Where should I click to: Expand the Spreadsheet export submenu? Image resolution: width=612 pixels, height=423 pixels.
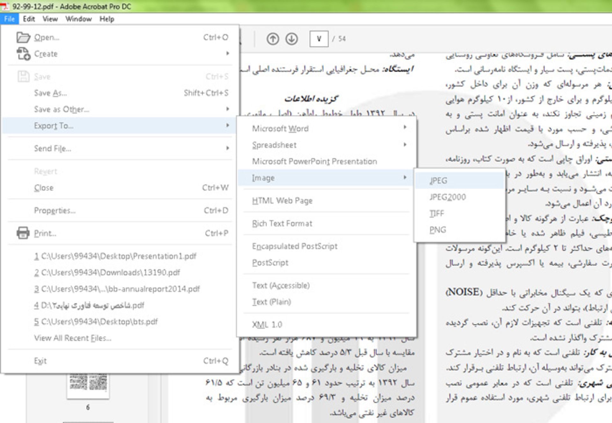pyautogui.click(x=274, y=145)
